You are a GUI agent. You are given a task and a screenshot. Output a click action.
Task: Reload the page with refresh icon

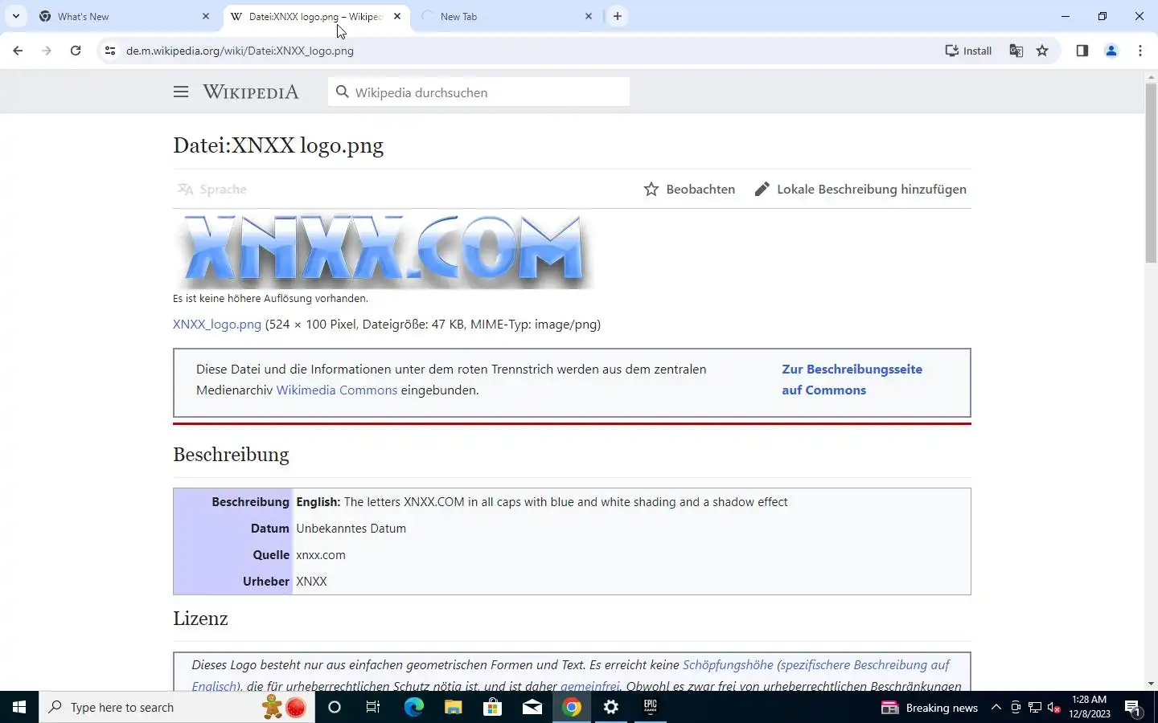76,51
